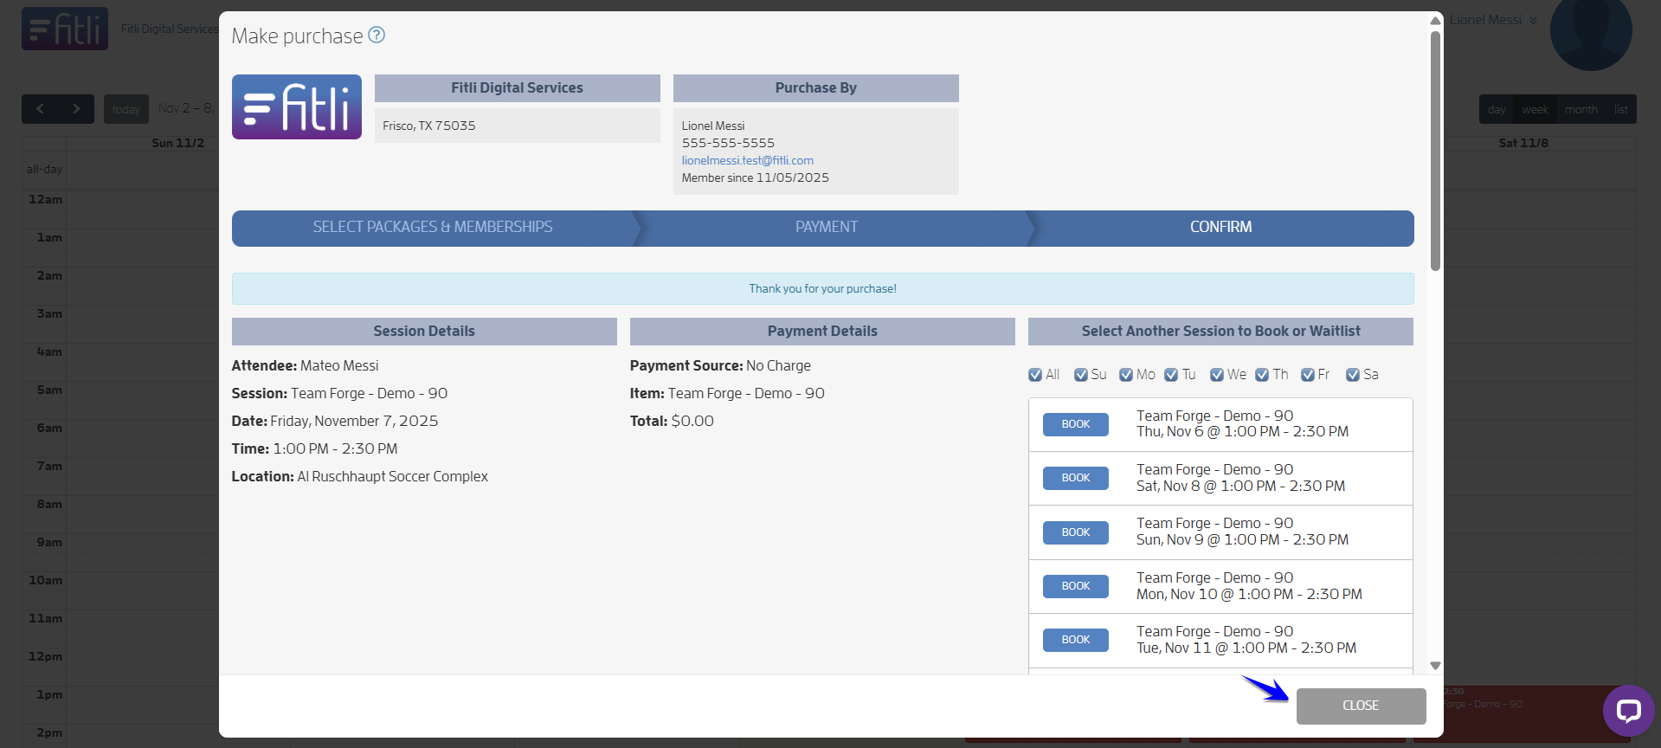
Task: Toggle the We day filter checkbox
Action: (x=1217, y=375)
